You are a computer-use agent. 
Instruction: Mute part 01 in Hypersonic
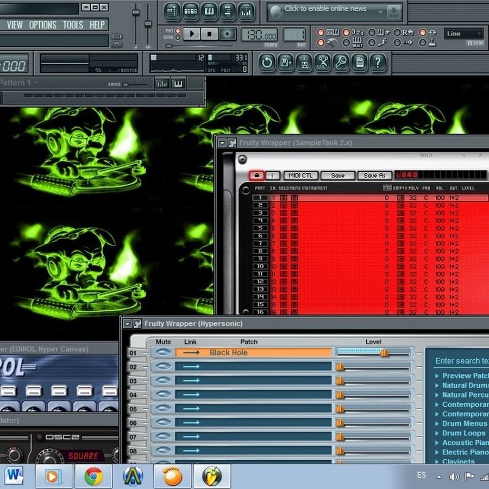click(163, 353)
